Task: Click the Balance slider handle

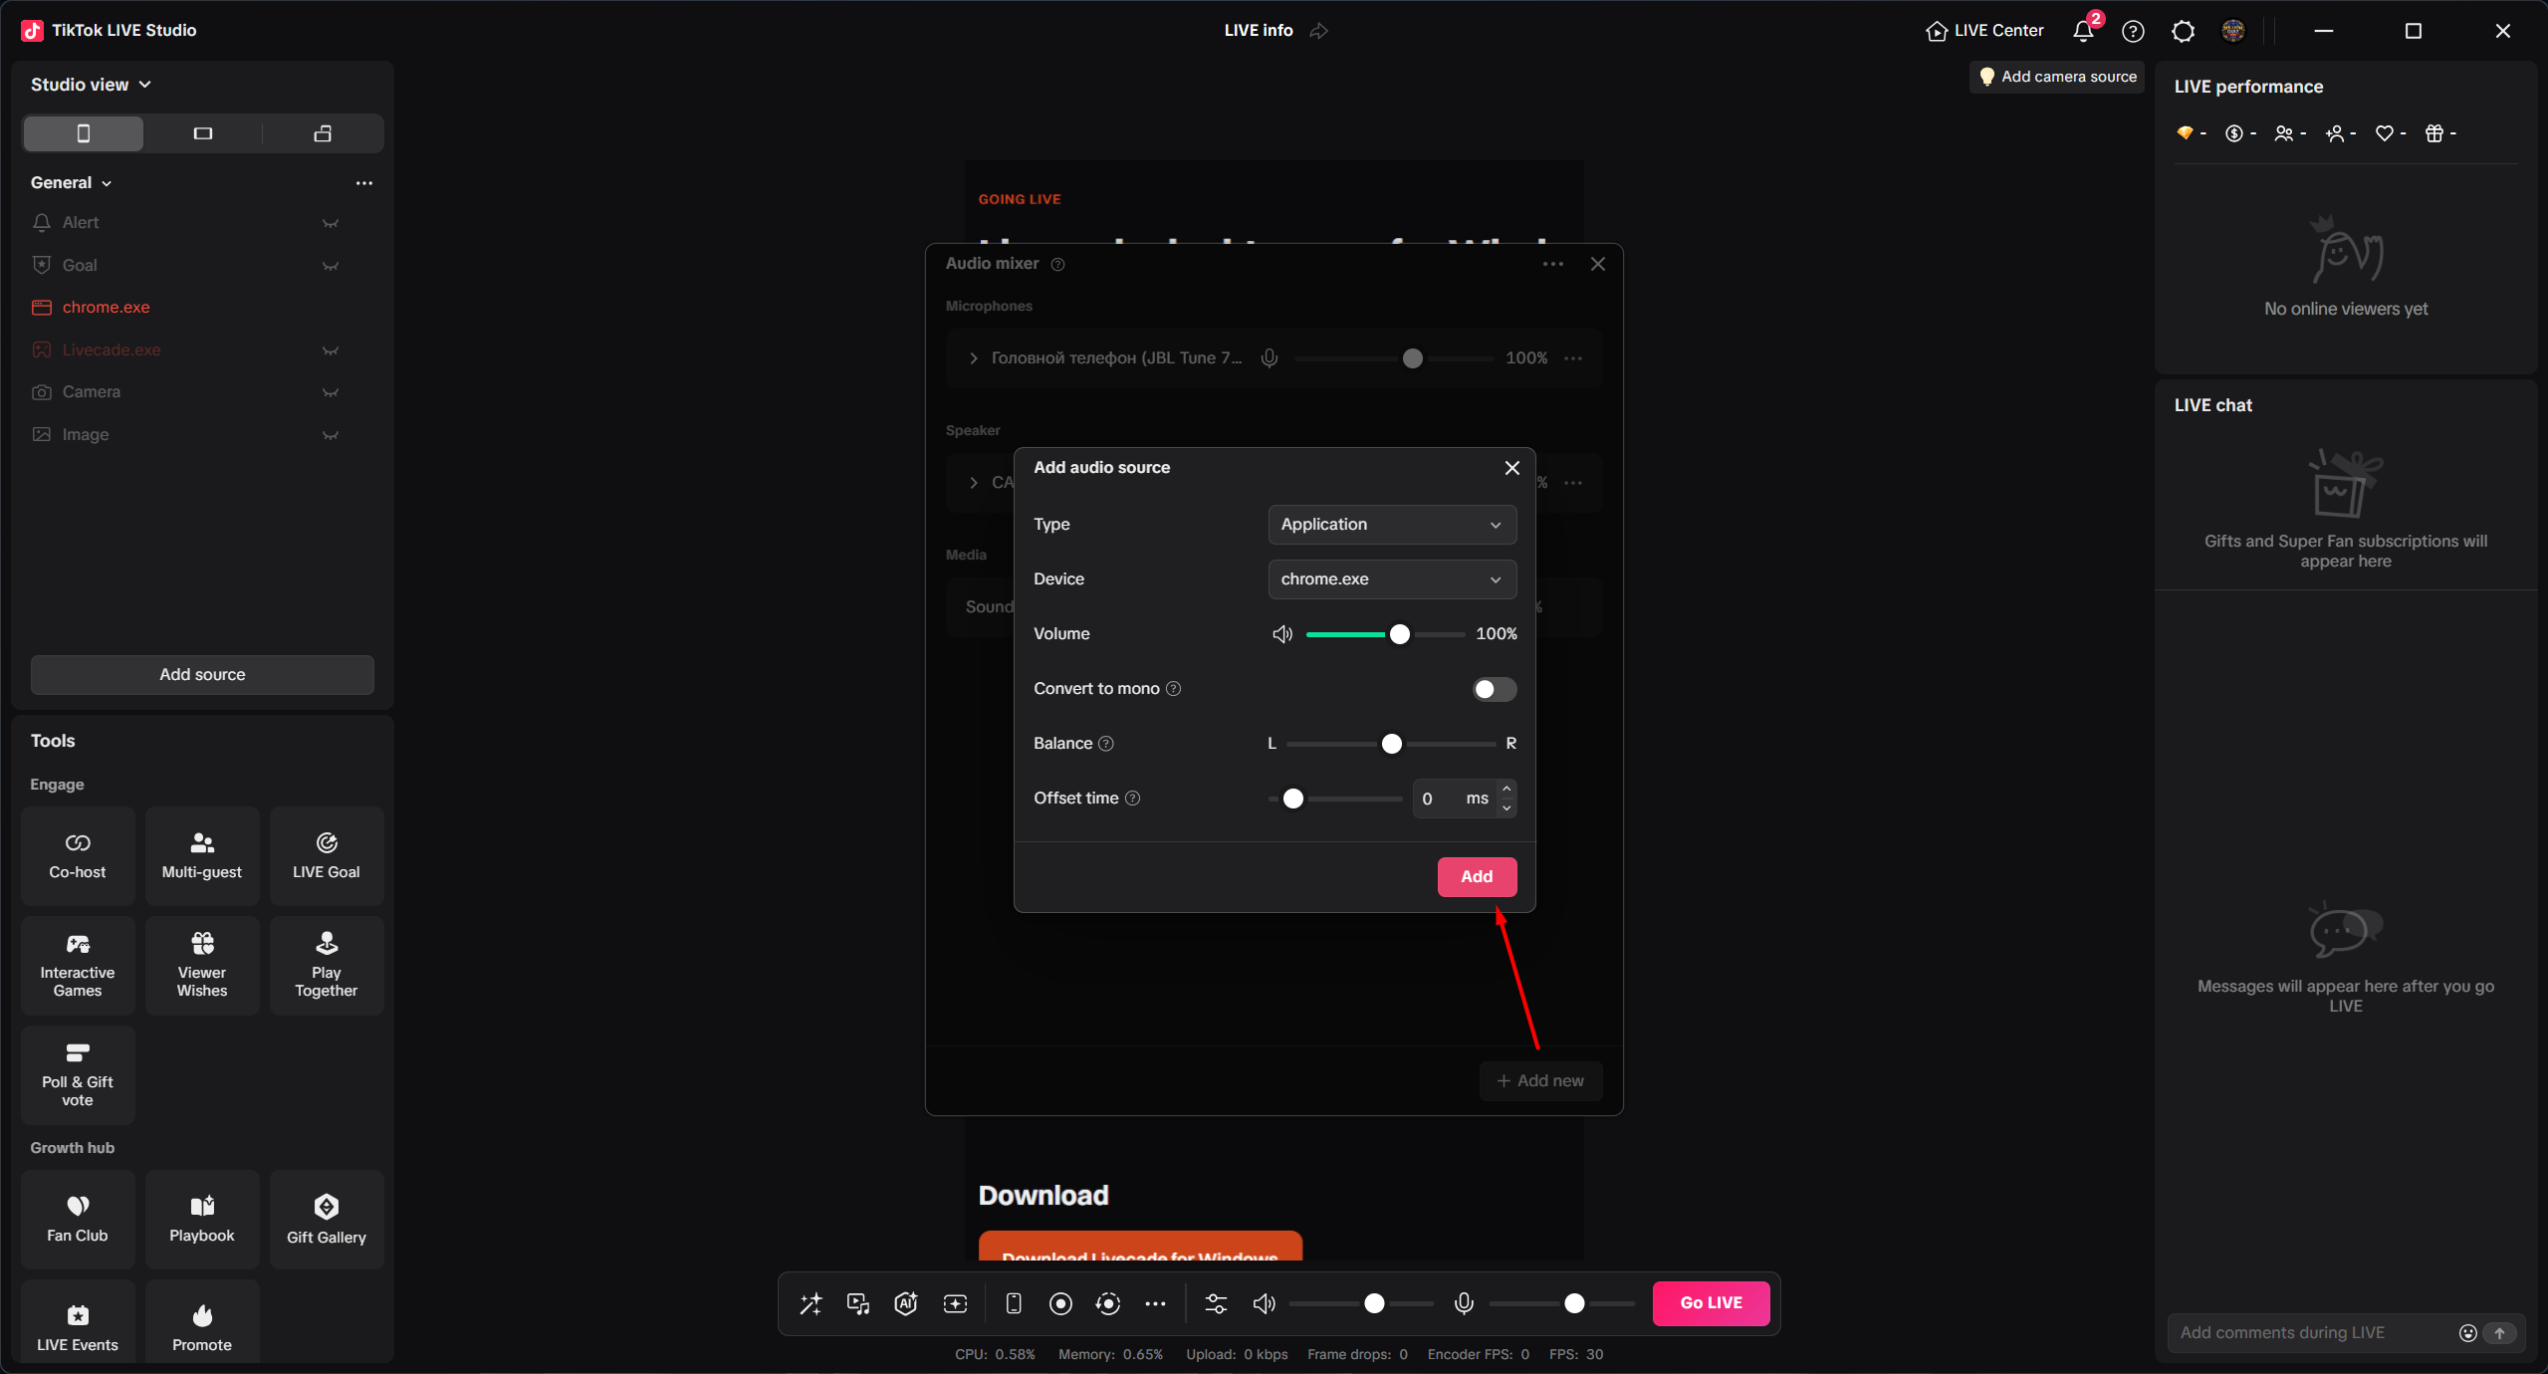Action: coord(1391,744)
